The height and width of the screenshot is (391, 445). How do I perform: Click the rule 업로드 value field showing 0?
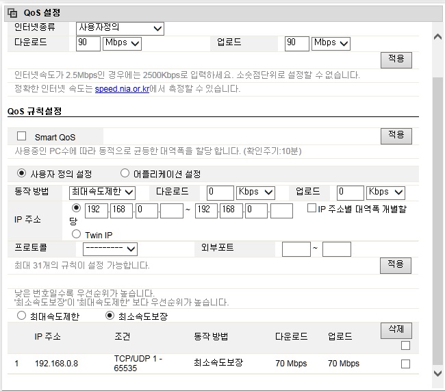point(351,193)
